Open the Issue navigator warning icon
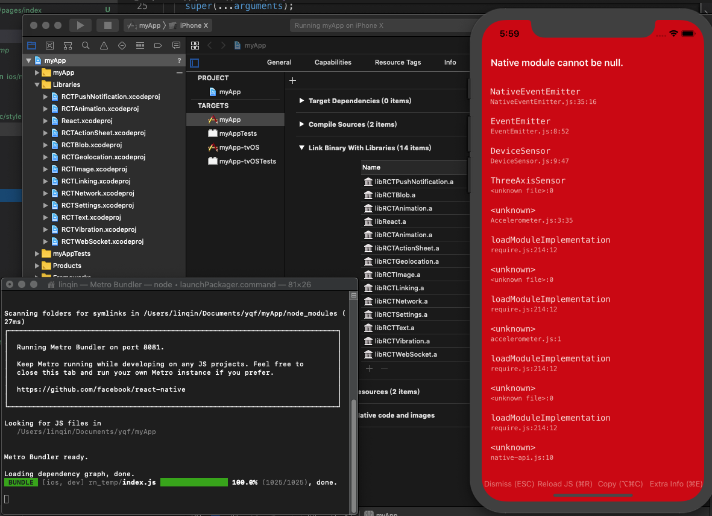 [104, 45]
